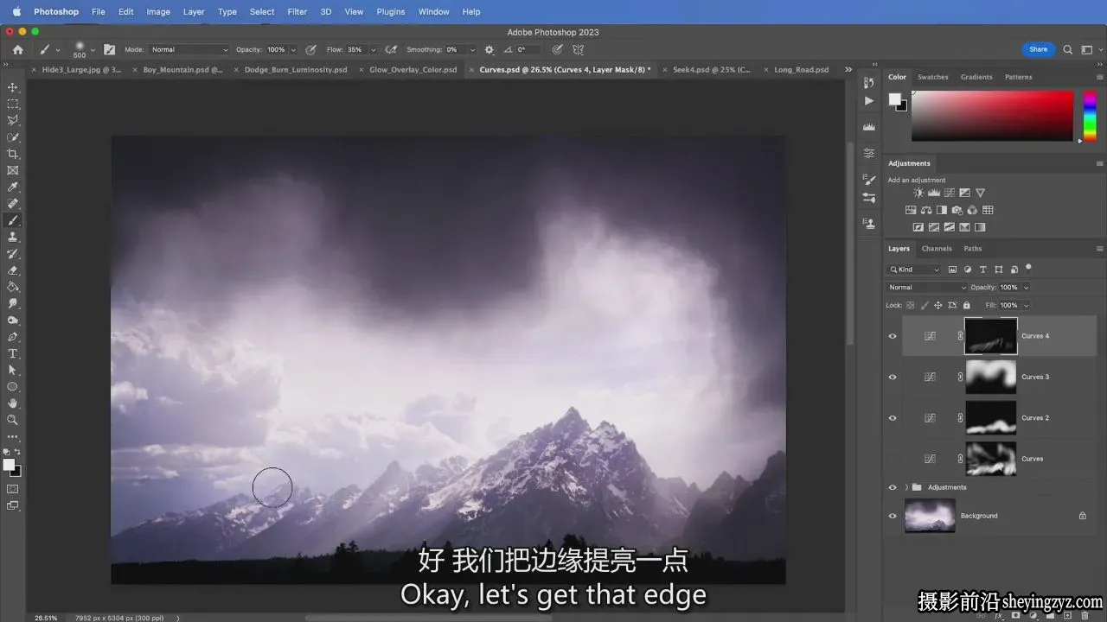Screen dimensions: 1107x622
Task: Select the Hand tool
Action: (13, 403)
